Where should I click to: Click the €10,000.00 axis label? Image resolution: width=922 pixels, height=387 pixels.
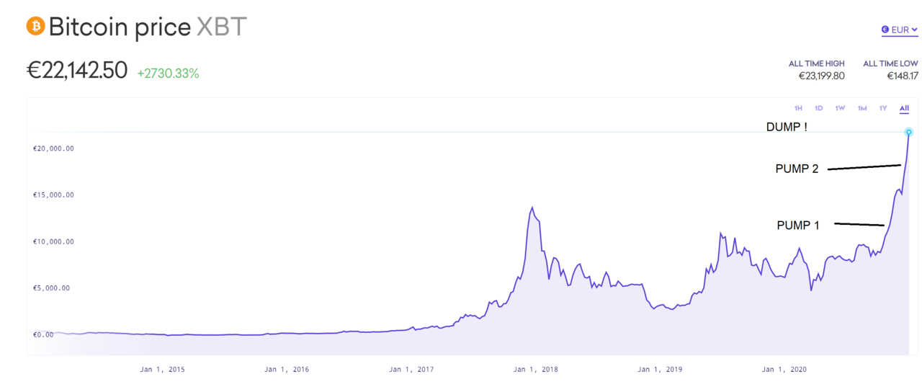53,241
